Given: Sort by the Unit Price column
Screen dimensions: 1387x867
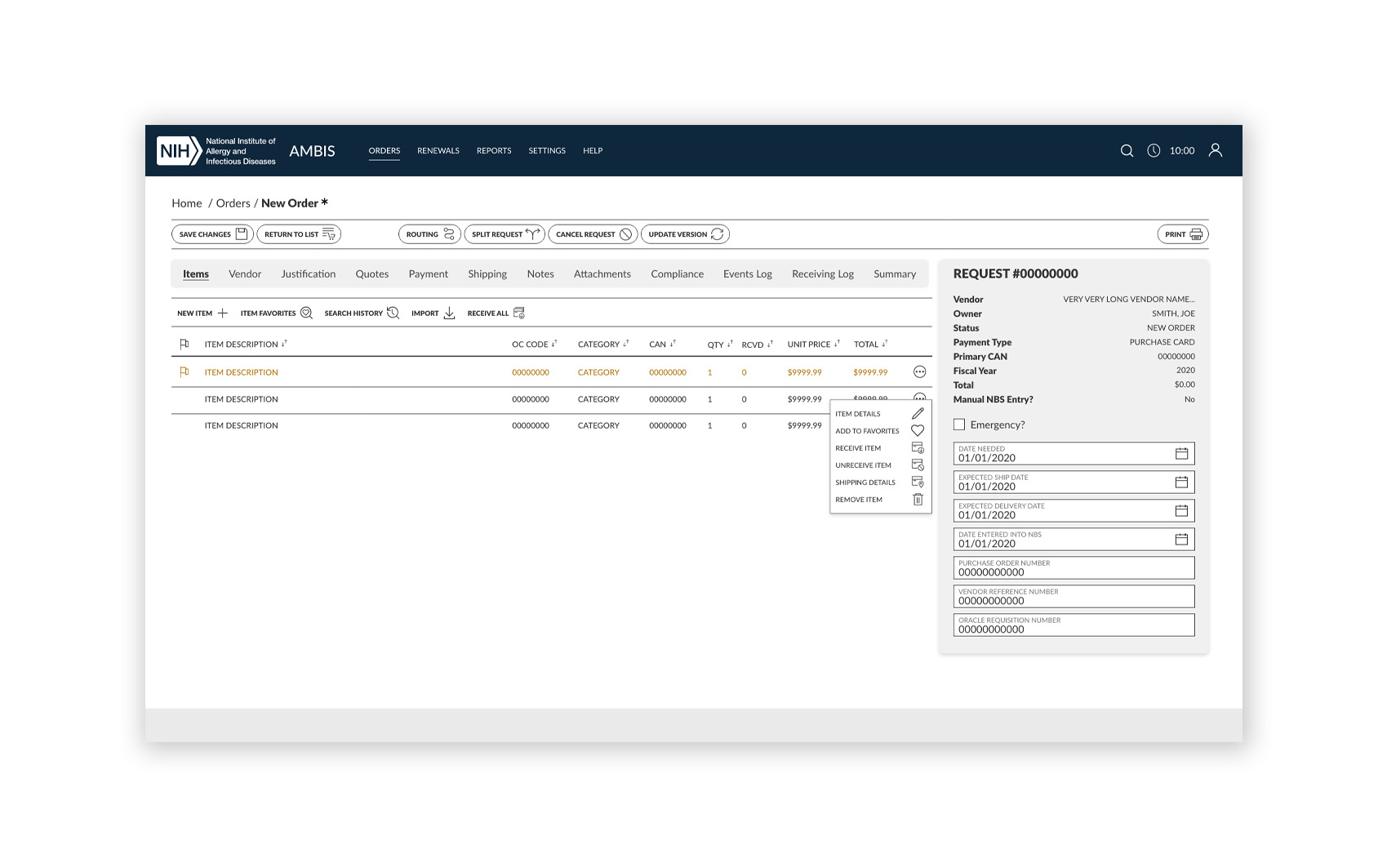Looking at the screenshot, I should [813, 345].
